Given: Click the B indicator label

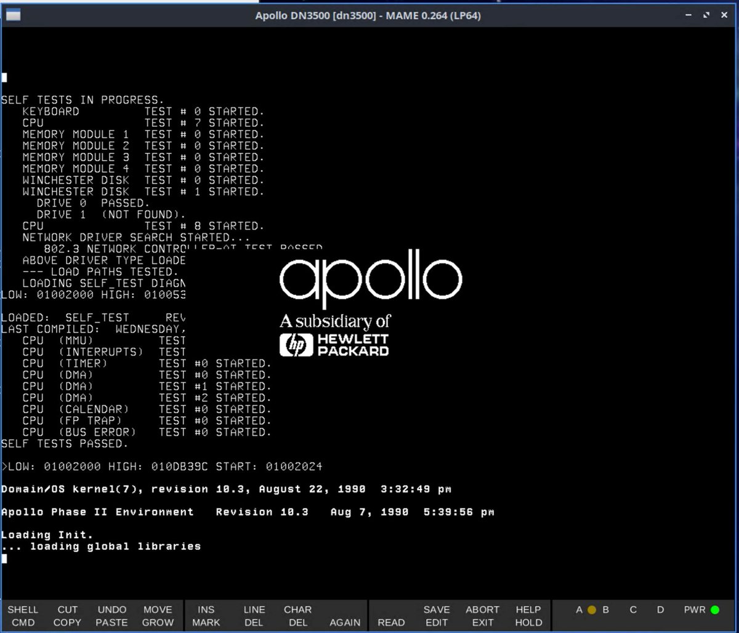Looking at the screenshot, I should (x=606, y=610).
